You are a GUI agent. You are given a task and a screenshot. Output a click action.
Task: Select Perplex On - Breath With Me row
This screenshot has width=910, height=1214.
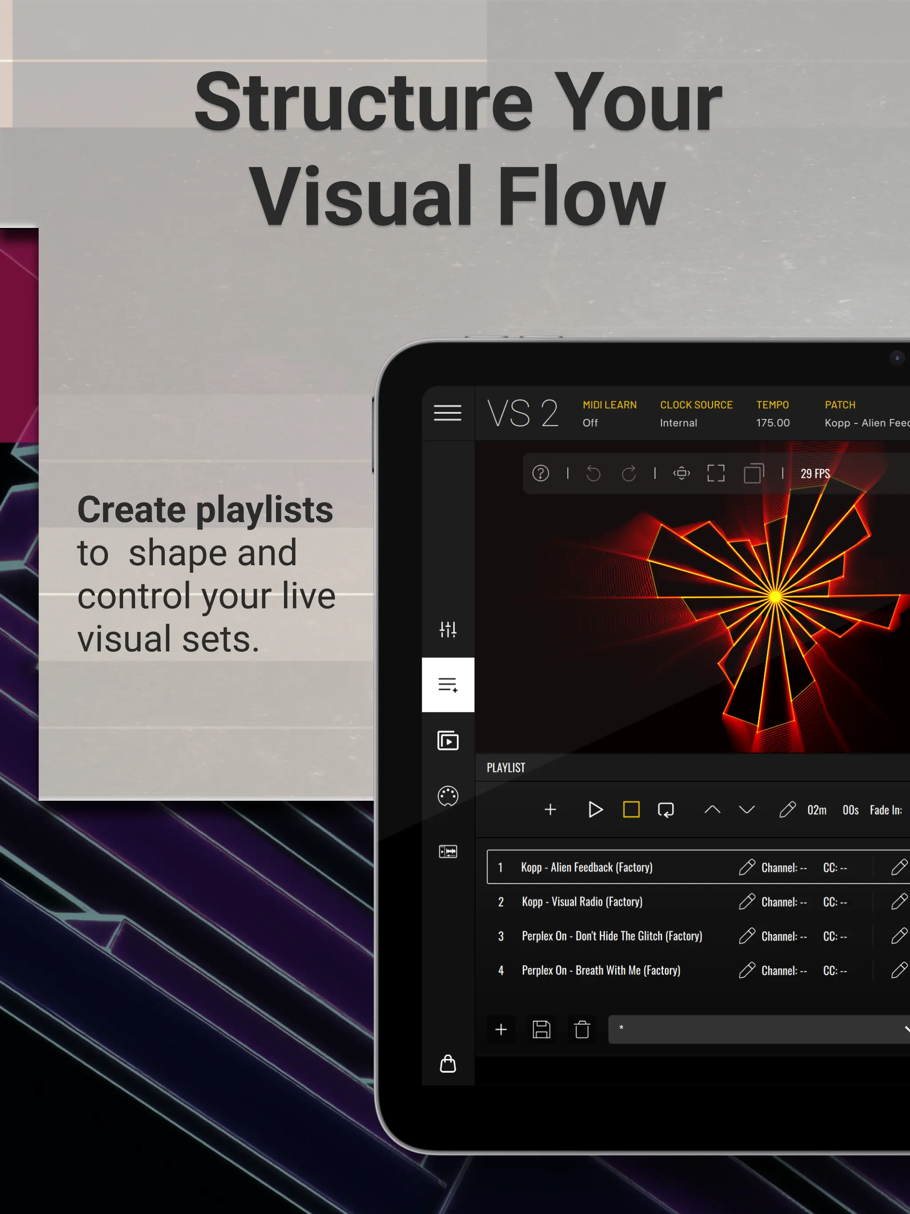tap(698, 970)
